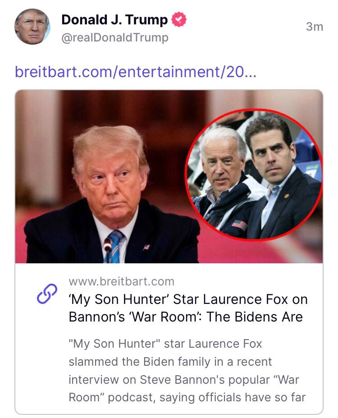Click the "Room" podcast line of description
338x418 pixels.
187,397
